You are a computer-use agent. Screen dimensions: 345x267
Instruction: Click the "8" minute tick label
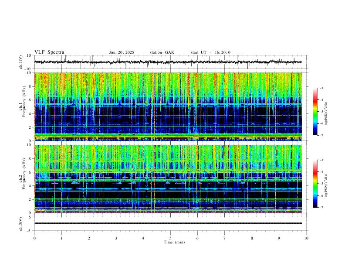(252, 238)
